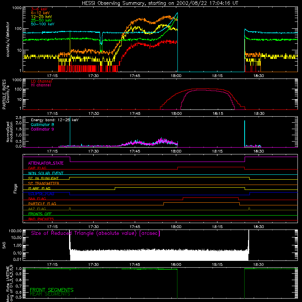Select the LO channel legend label
This screenshot has width=302, height=302.
click(x=42, y=81)
